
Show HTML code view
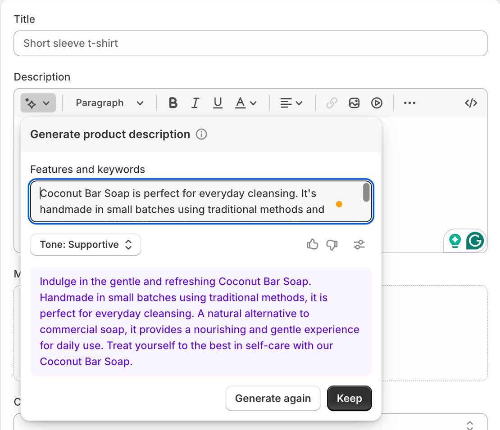click(x=471, y=103)
